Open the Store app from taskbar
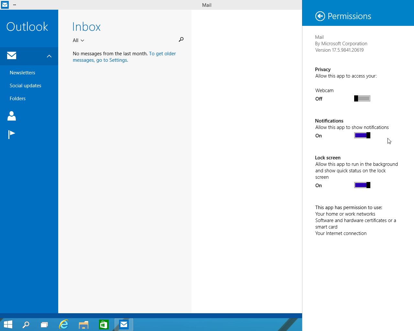Viewport: 414px width, 331px height. coord(104,325)
